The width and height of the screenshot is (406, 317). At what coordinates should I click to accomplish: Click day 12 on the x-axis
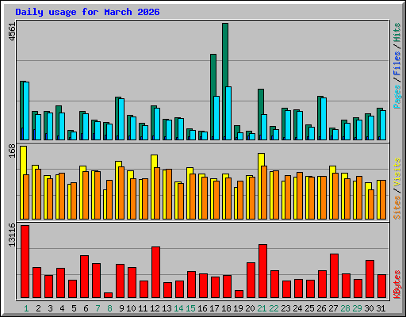pyautogui.click(x=155, y=308)
